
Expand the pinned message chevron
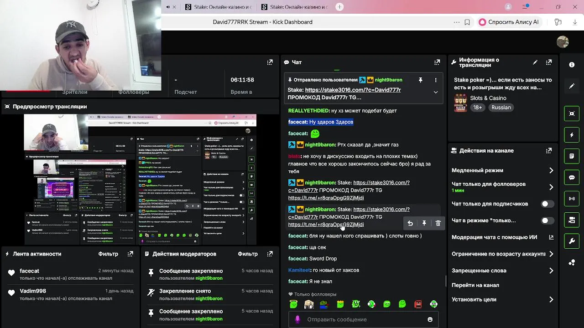click(436, 92)
